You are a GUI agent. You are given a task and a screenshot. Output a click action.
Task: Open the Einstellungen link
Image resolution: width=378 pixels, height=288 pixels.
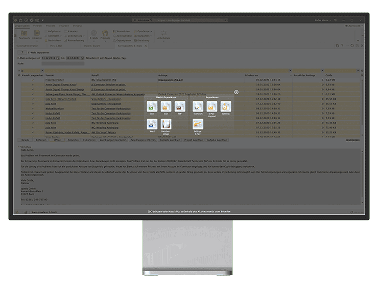point(352,140)
